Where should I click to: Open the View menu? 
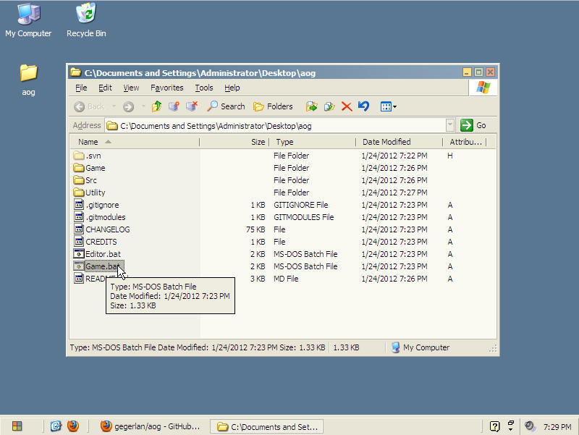pos(131,88)
